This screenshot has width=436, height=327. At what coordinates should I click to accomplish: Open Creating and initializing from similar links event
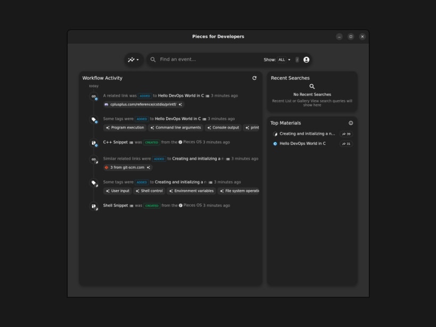coord(198,159)
